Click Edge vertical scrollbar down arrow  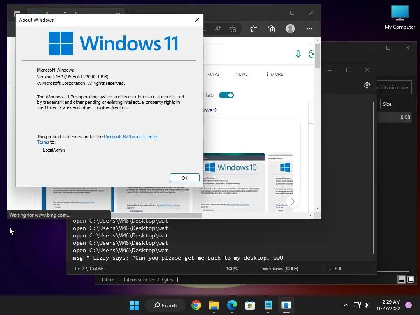[x=317, y=208]
